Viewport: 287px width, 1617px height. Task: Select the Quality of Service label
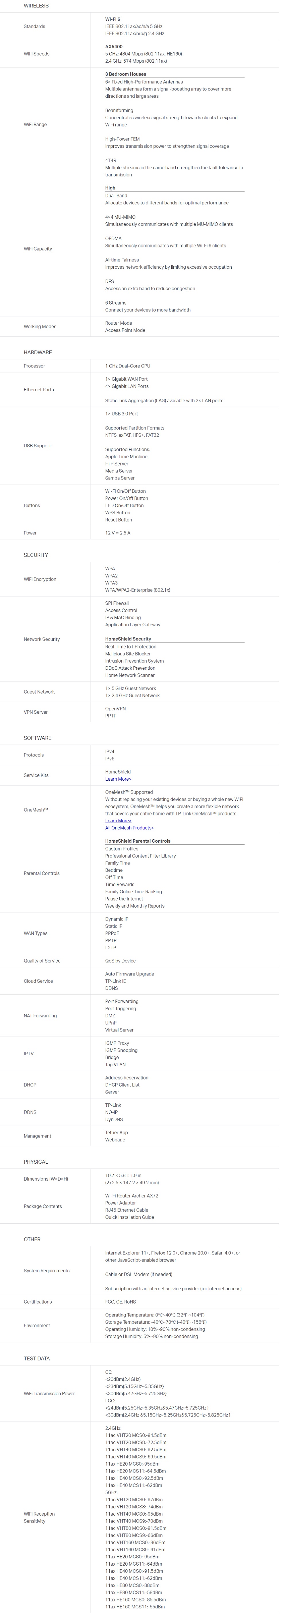(x=42, y=960)
